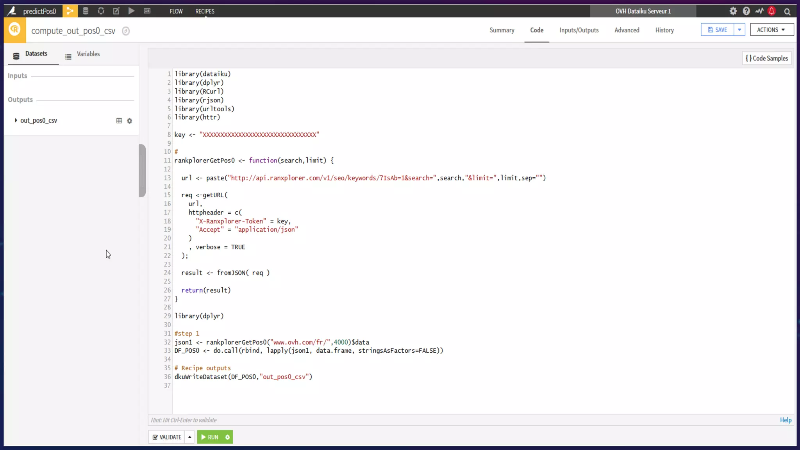The width and height of the screenshot is (800, 450).
Task: Click the Dataiku bird home logo
Action: point(12,11)
